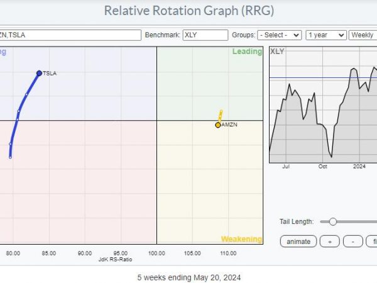Click the Tail Length label

pyautogui.click(x=297, y=221)
